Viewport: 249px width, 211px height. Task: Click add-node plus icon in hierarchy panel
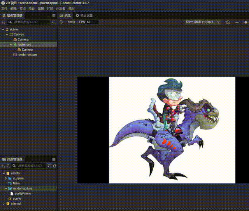point(3,22)
